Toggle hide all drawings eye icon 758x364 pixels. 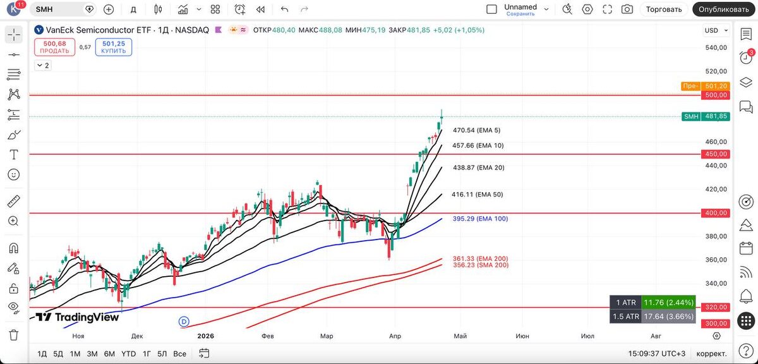click(14, 308)
